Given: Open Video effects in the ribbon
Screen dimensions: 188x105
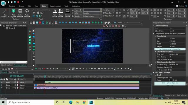Looking at the screenshot, I should click(20, 13).
